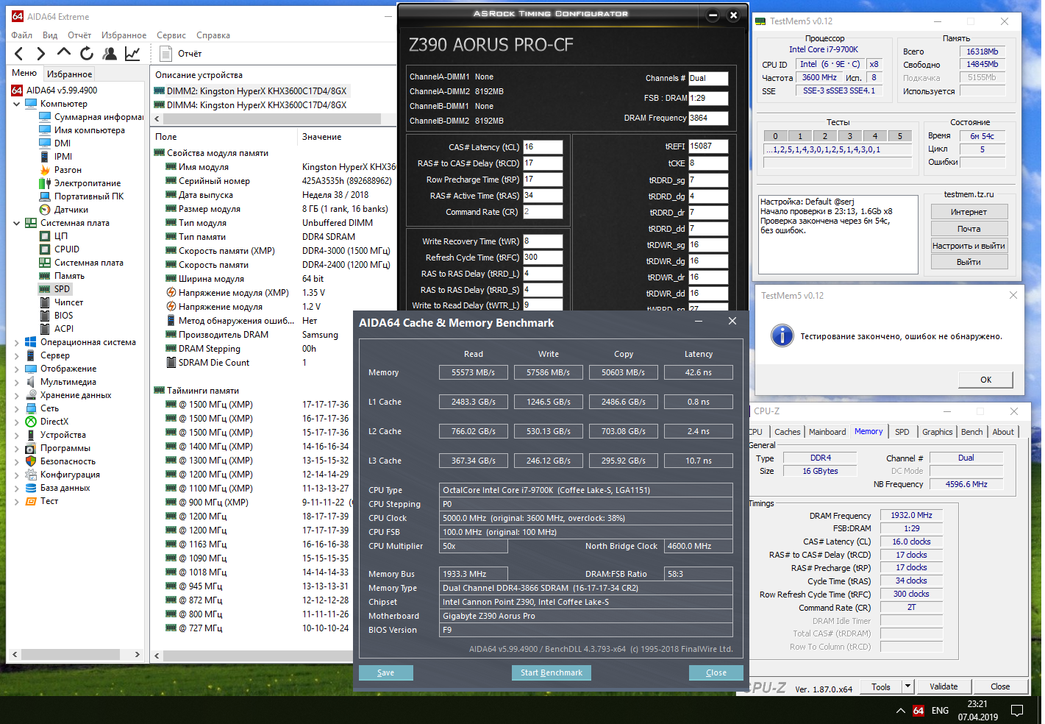Open the taskbar clock showing 23:21
The width and height of the screenshot is (1045, 724).
pos(977,711)
